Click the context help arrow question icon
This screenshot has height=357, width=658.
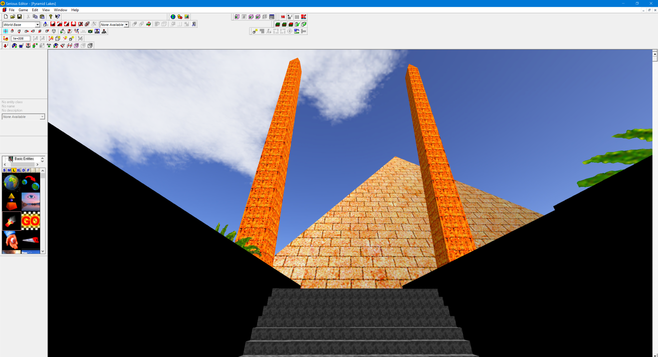(58, 17)
